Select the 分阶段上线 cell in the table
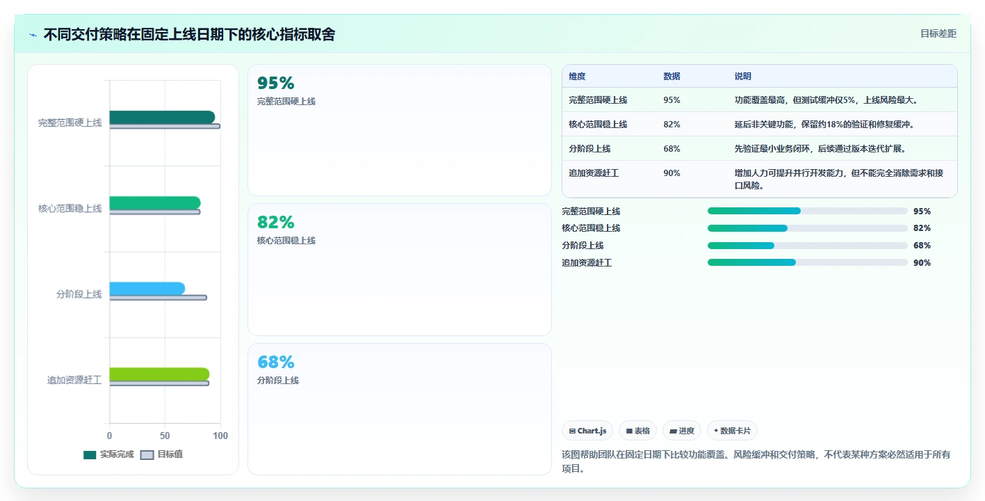 pyautogui.click(x=589, y=149)
